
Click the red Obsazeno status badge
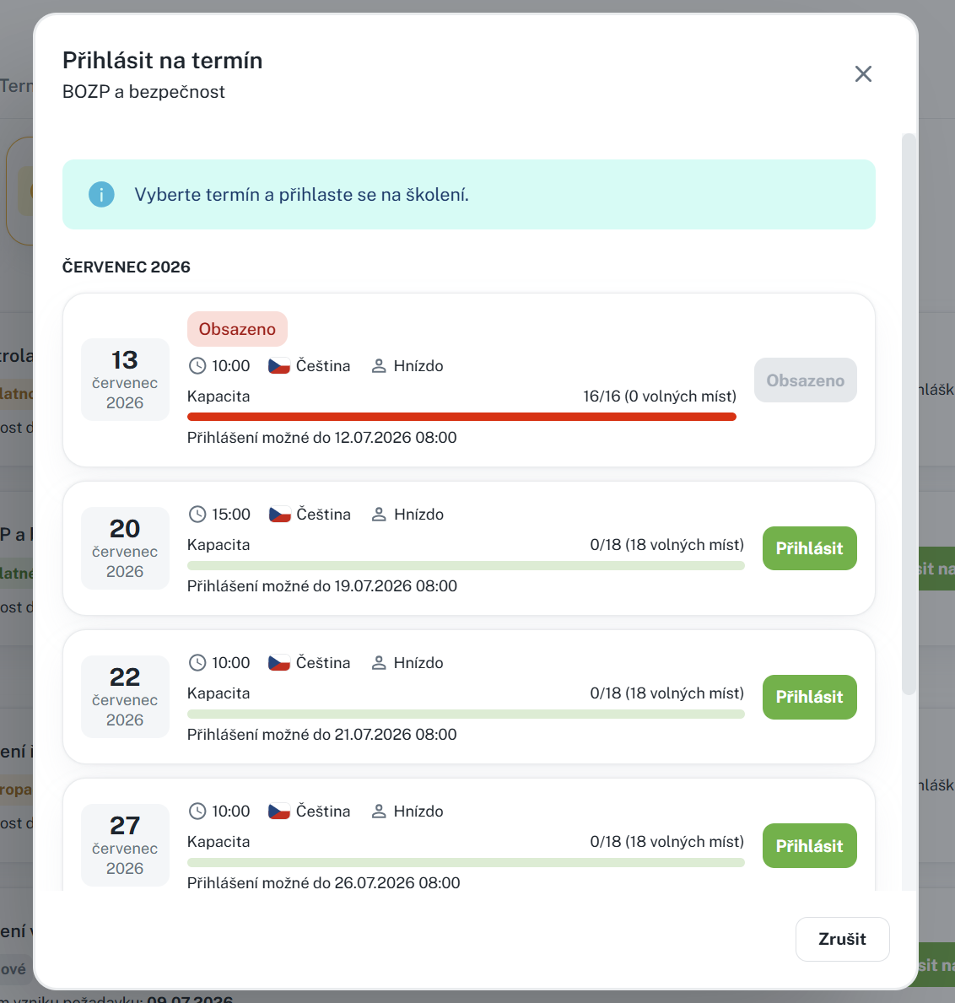click(x=237, y=329)
